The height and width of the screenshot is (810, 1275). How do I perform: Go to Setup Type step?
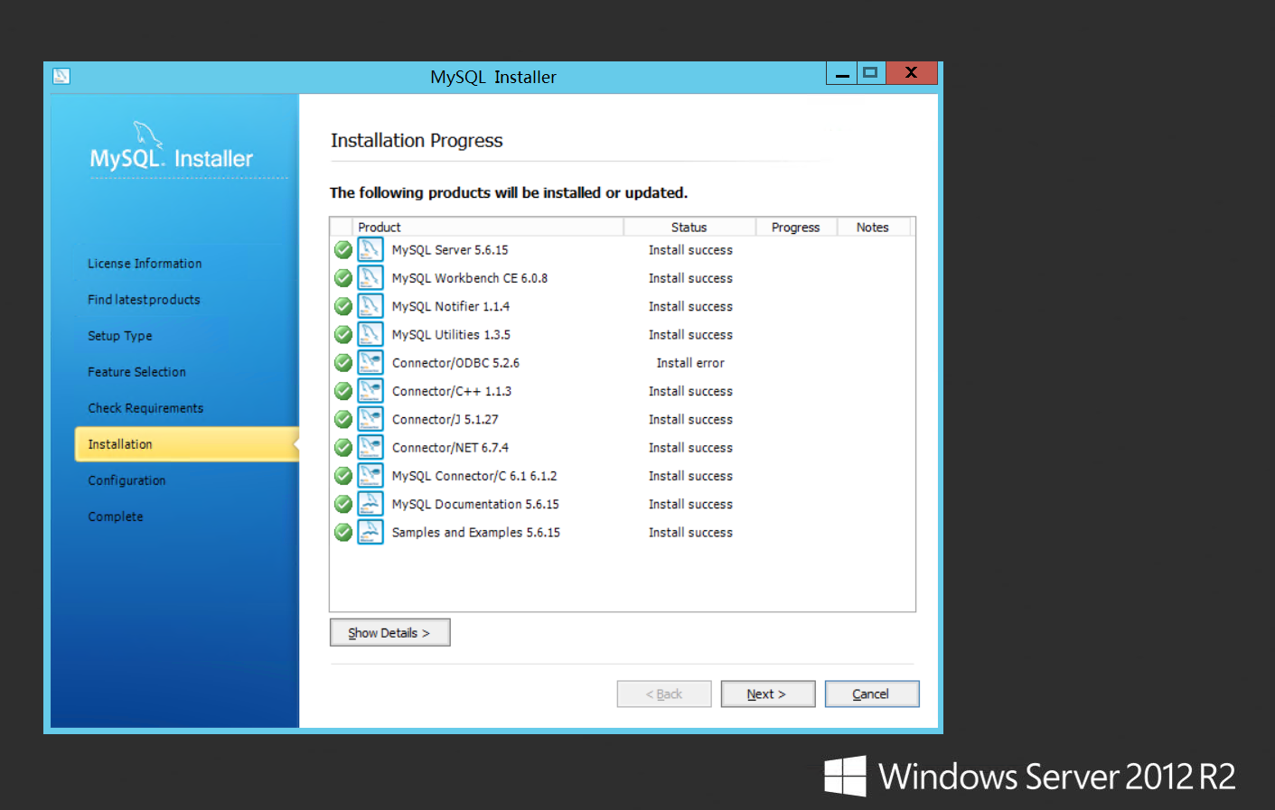pyautogui.click(x=119, y=336)
